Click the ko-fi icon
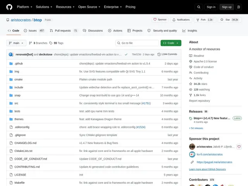 [x=192, y=154]
